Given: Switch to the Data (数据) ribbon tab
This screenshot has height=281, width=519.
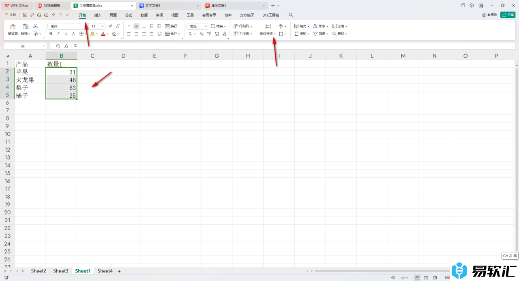Looking at the screenshot, I should tap(144, 15).
